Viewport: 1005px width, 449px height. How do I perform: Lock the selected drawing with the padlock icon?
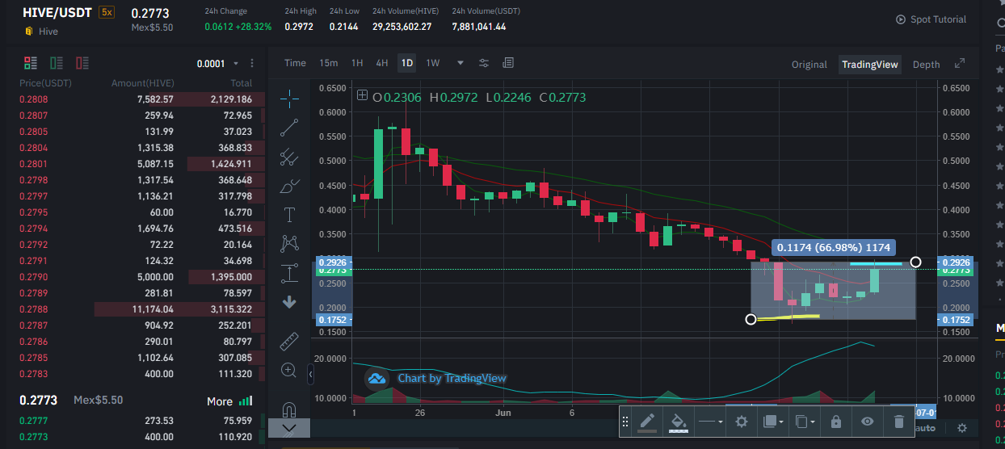[x=835, y=421]
